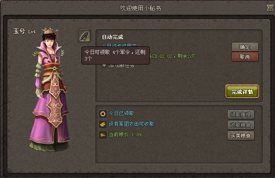Click the yellow farmland harvest icon

pyautogui.click(x=103, y=124)
